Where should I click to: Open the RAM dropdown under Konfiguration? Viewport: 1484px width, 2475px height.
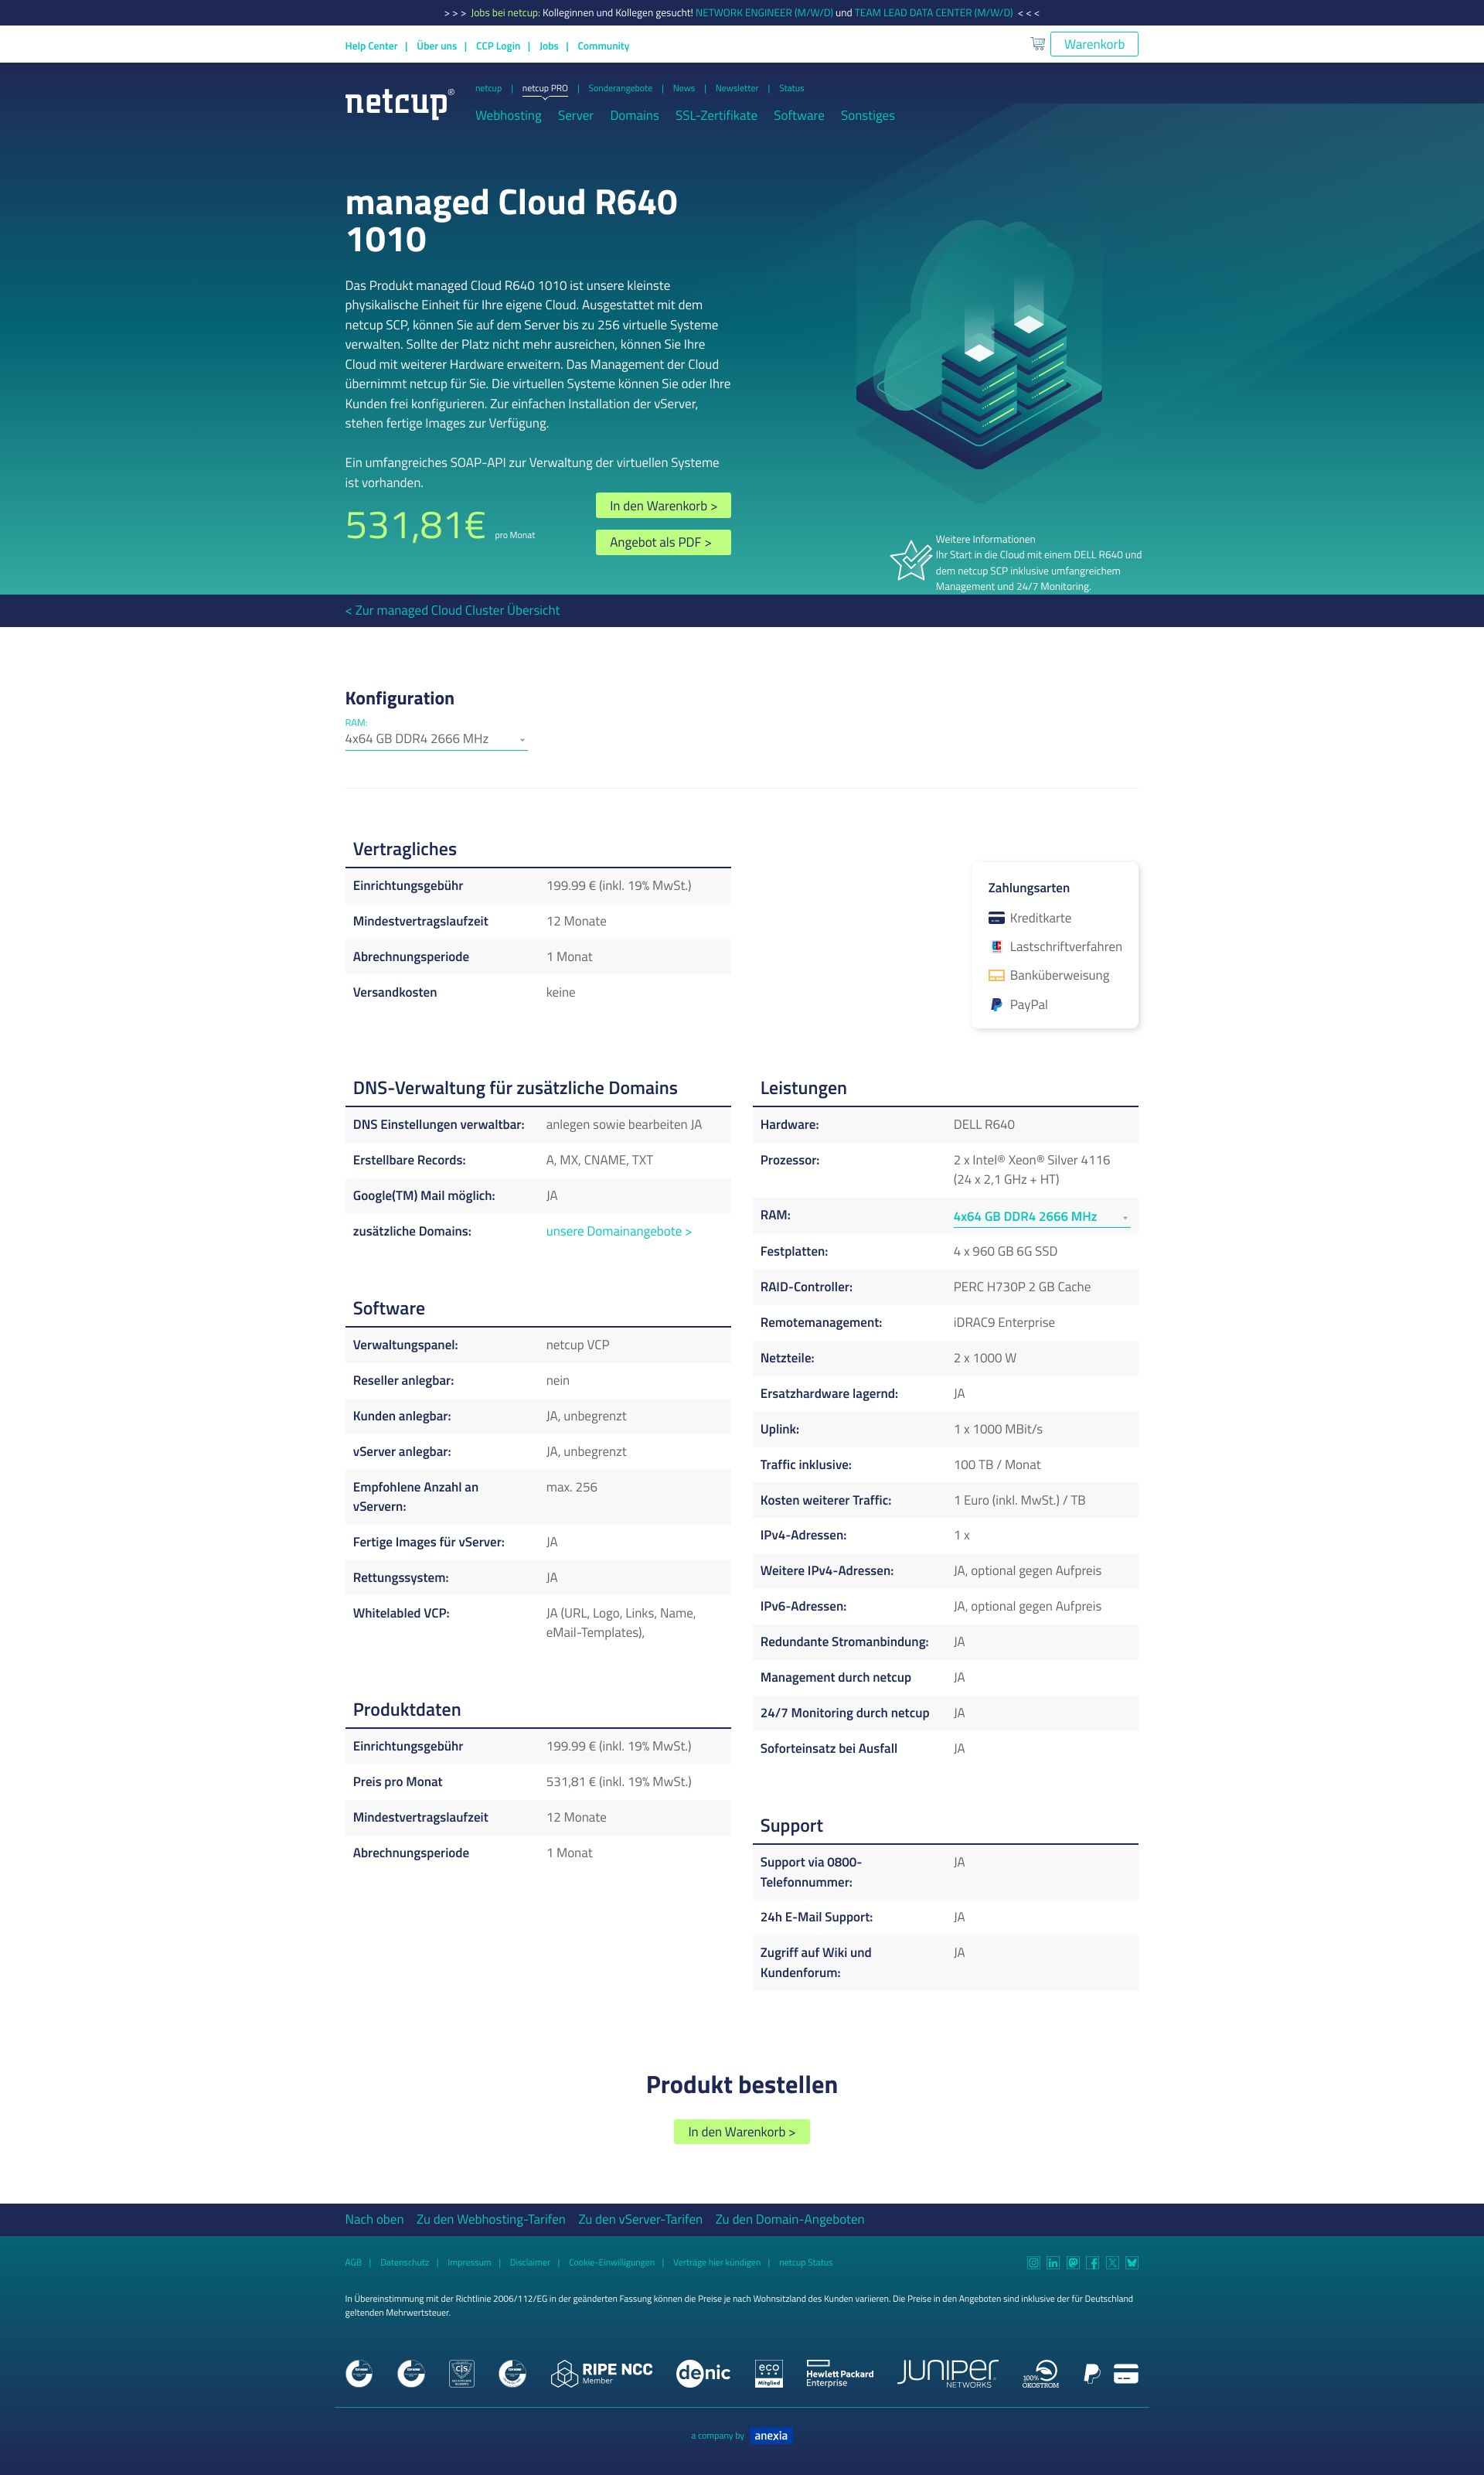point(436,739)
